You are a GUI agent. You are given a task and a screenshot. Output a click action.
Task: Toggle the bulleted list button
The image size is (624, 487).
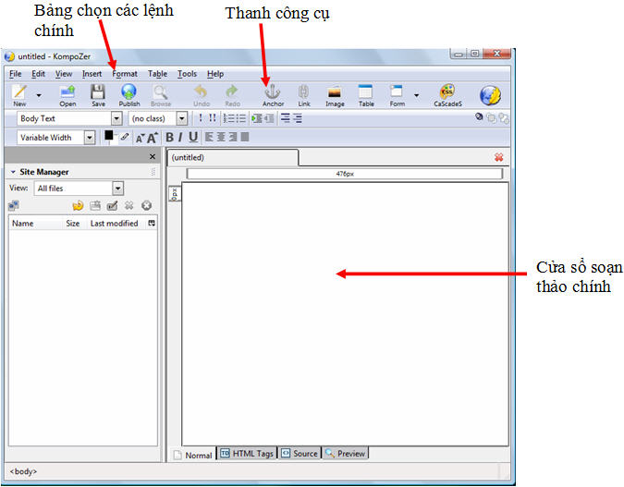[x=240, y=118]
